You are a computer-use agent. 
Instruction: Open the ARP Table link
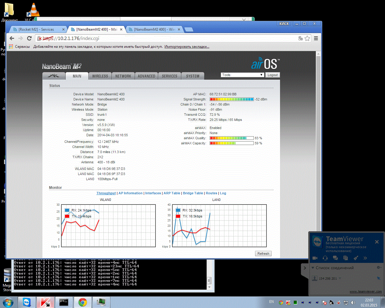point(172,193)
